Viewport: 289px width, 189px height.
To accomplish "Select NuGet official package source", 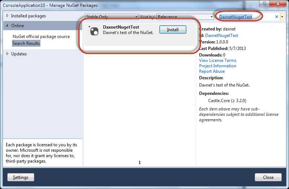I will coord(41,37).
